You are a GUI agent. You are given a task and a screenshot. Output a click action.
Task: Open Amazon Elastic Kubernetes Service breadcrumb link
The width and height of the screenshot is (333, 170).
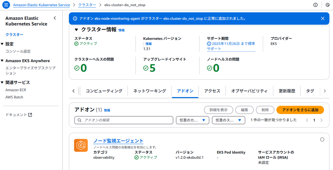coord(41,5)
